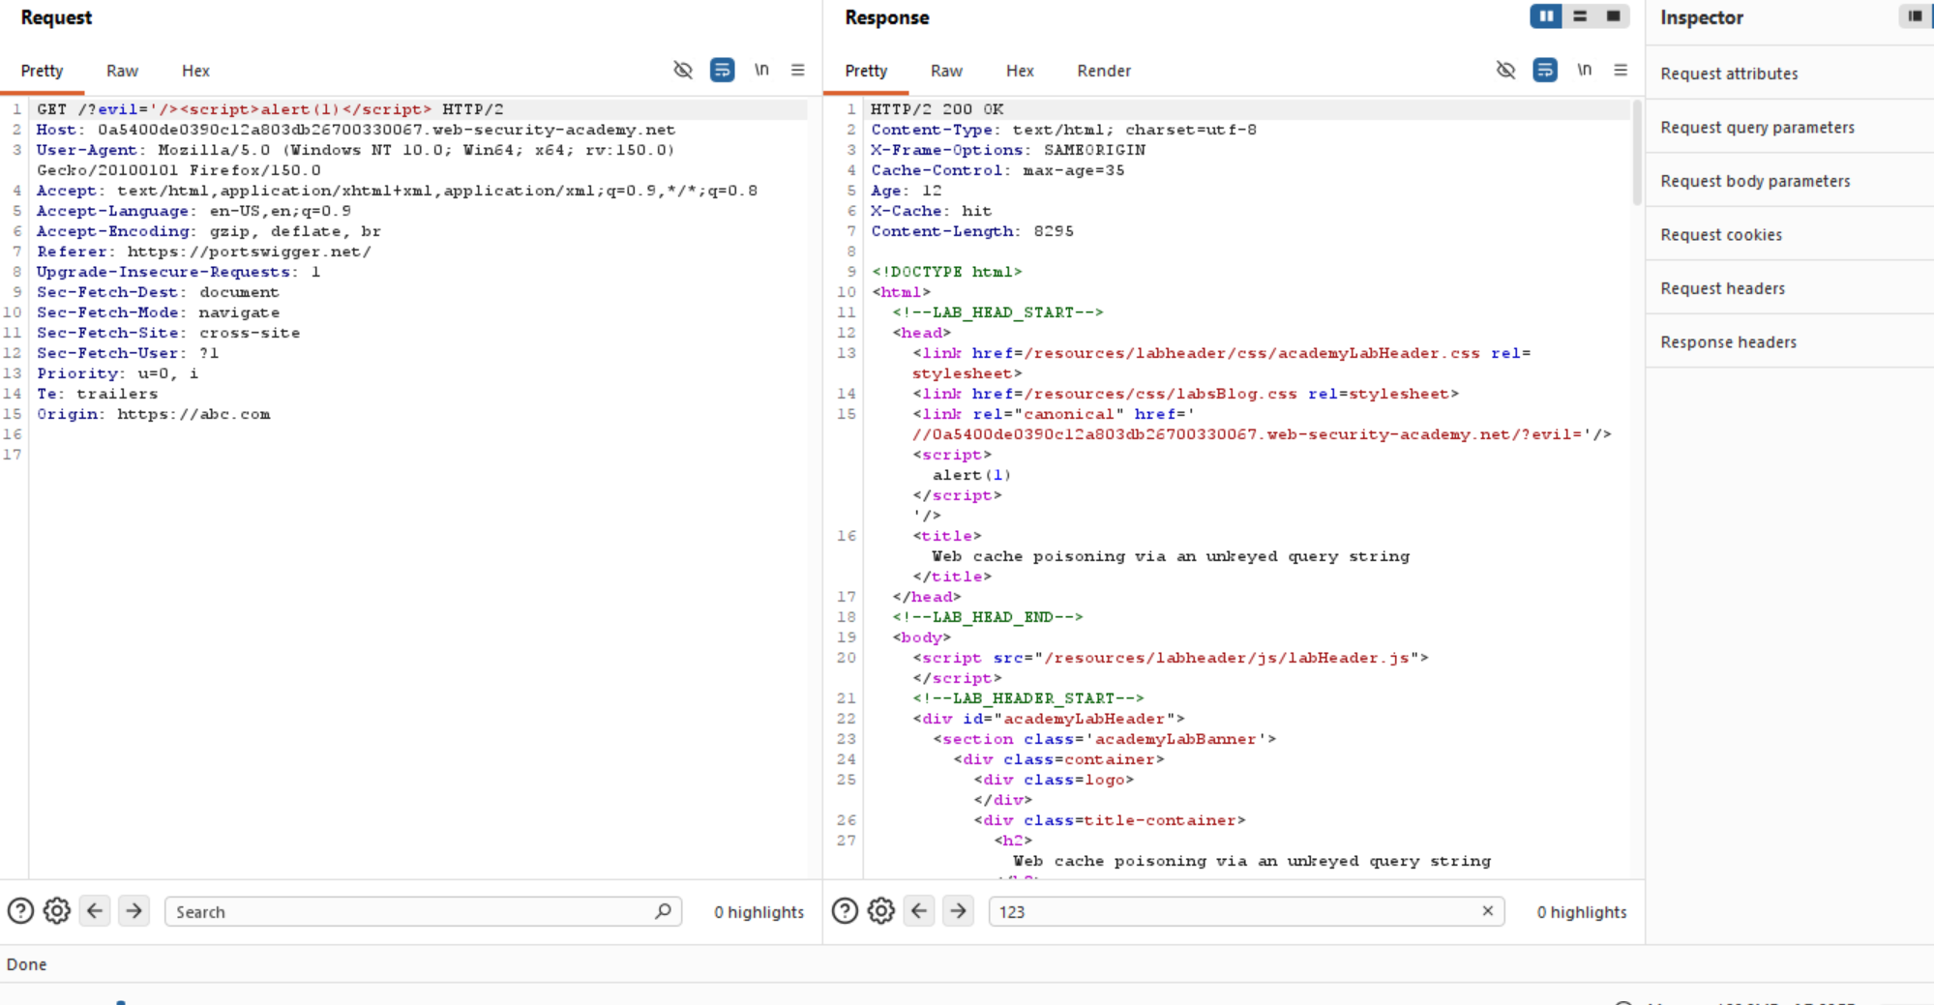The height and width of the screenshot is (1005, 1934).
Task: Toggle show newline characters in Response panel
Action: [1584, 70]
